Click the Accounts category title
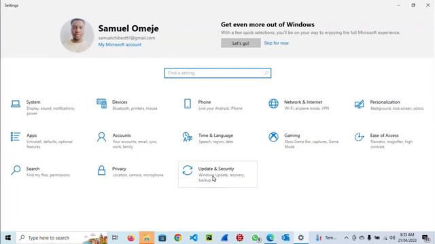 coord(122,136)
